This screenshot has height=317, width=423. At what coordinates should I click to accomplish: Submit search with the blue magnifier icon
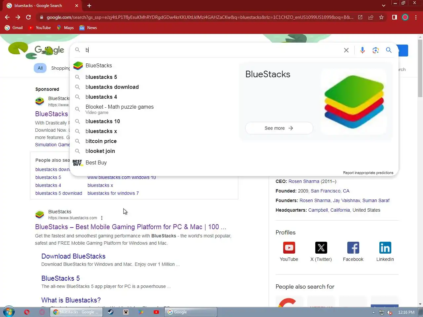pyautogui.click(x=389, y=50)
